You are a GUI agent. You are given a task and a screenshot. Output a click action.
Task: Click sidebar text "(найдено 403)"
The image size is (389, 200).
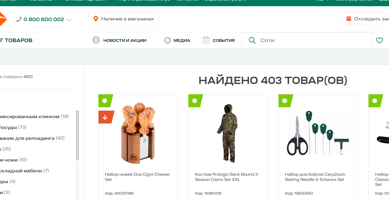[18, 77]
